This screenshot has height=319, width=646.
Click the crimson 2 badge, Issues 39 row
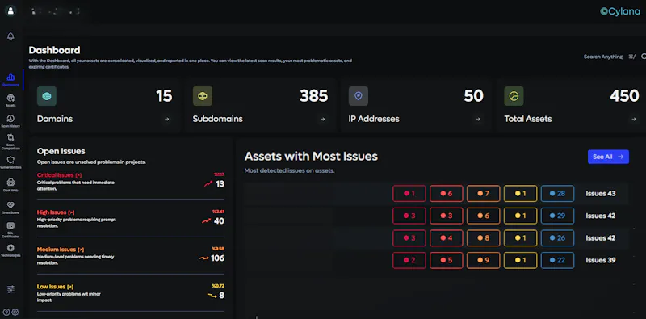pos(409,260)
